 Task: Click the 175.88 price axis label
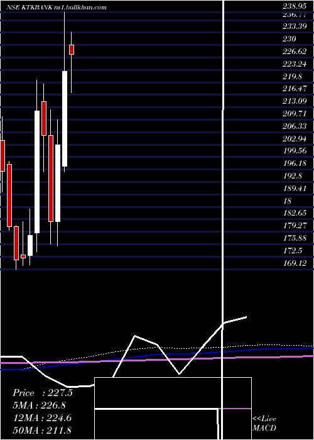click(x=294, y=238)
